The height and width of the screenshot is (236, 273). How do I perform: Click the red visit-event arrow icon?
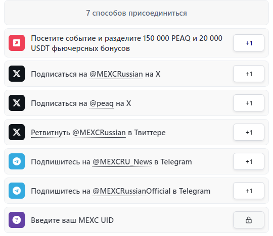pos(17,43)
